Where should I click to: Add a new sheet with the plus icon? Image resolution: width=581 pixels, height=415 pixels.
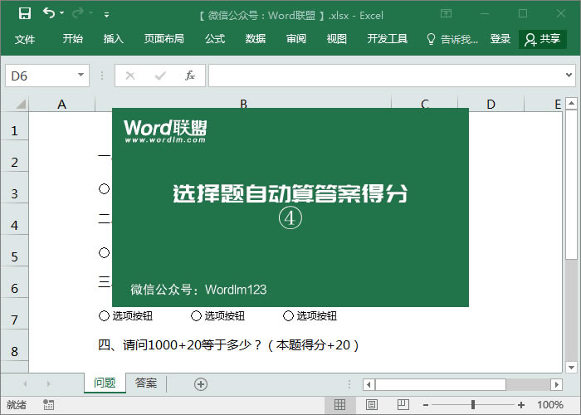pos(200,383)
